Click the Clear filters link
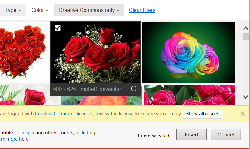The width and height of the screenshot is (250, 149). [142, 10]
